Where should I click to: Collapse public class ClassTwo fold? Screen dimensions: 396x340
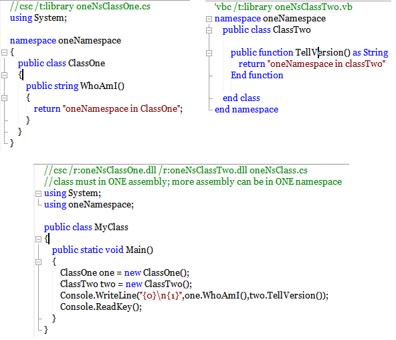(x=209, y=30)
